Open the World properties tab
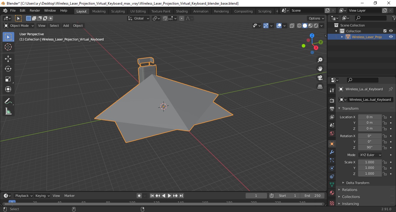 pos(332,133)
